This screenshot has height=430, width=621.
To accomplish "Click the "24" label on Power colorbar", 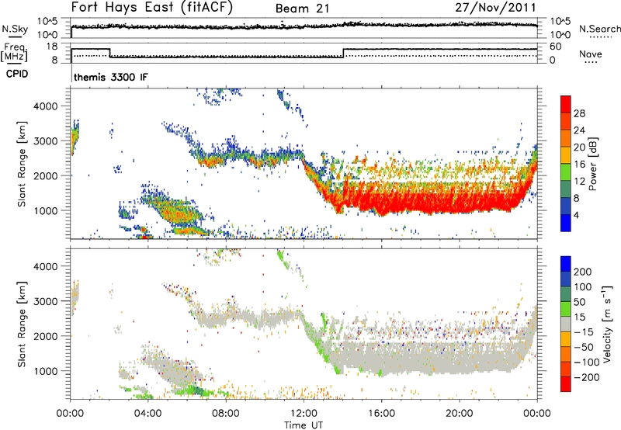I will point(579,130).
